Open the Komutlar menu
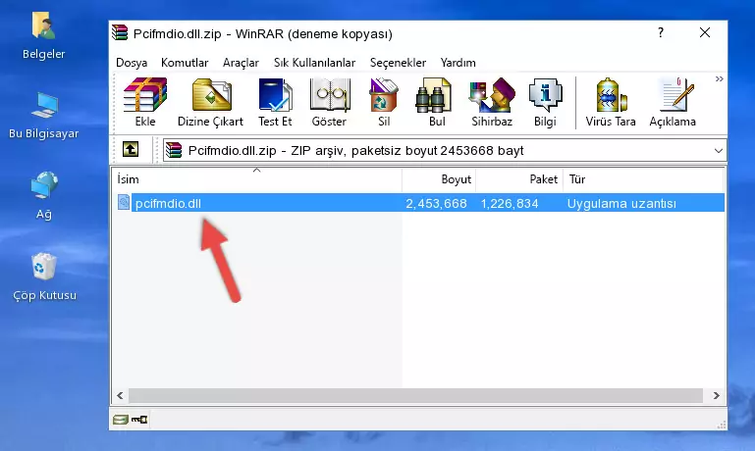This screenshot has width=755, height=451. click(x=185, y=63)
